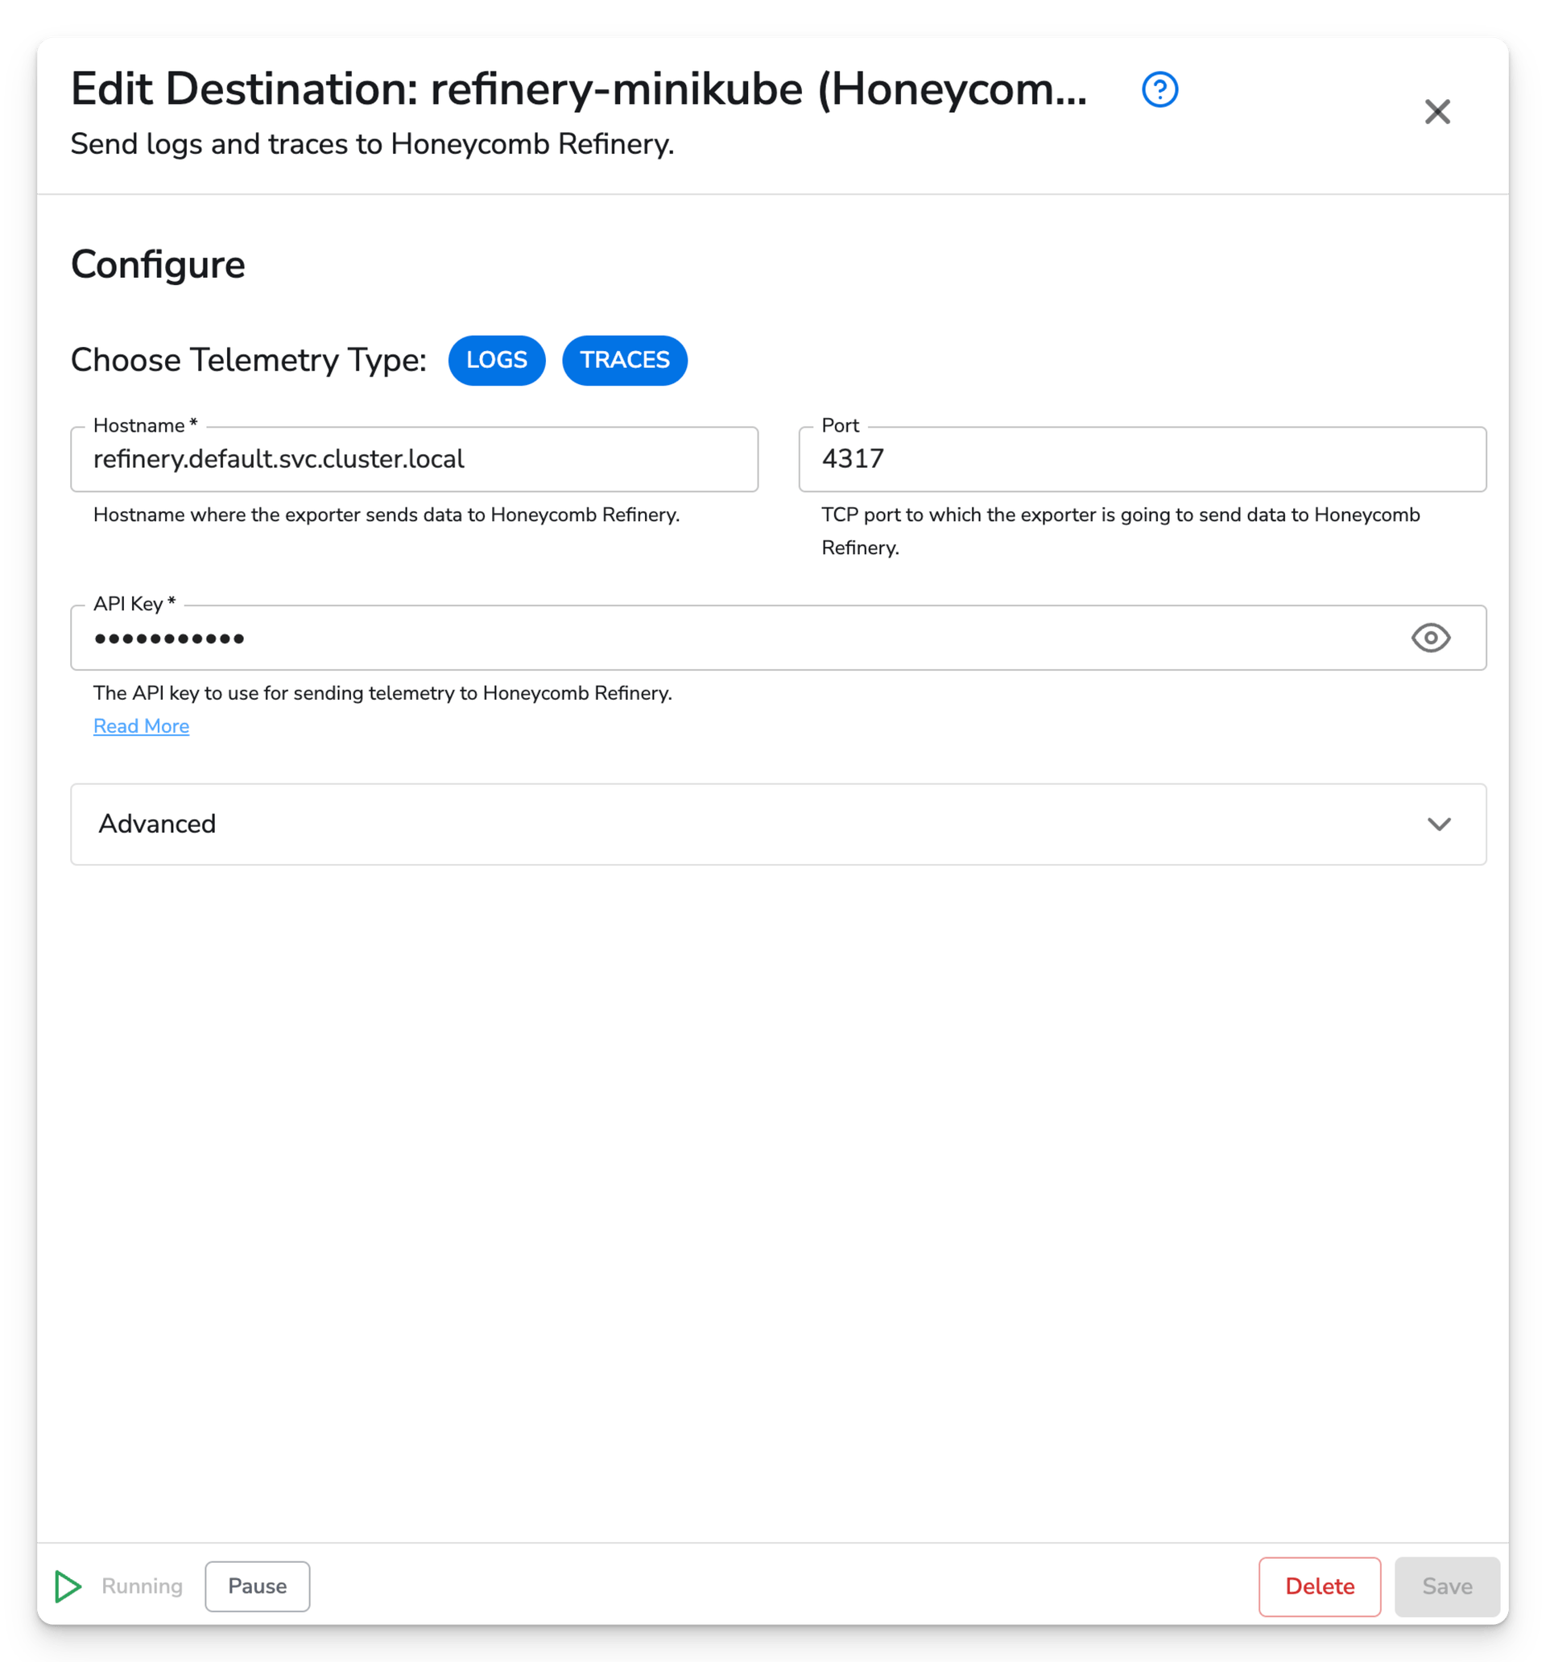Reveal the API key with eye icon
The image size is (1546, 1662).
[1431, 638]
